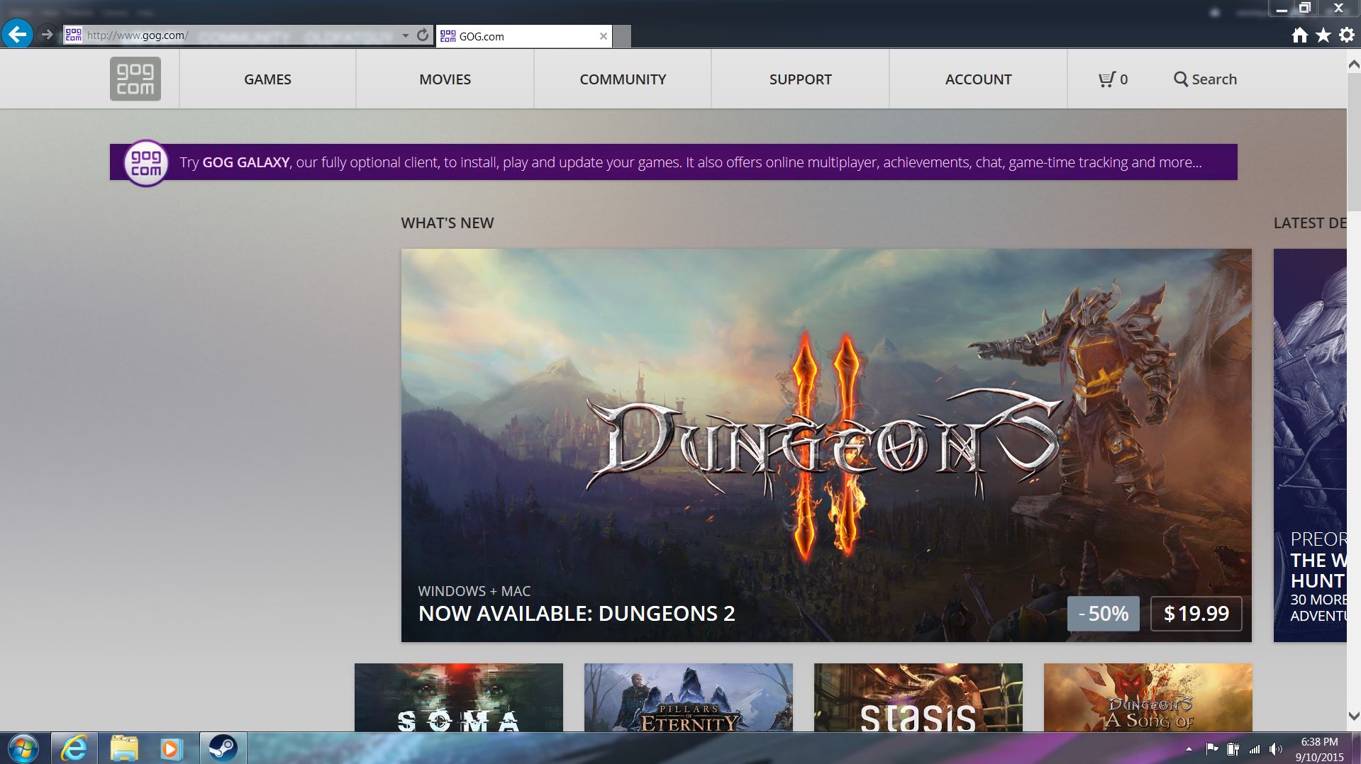This screenshot has width=1361, height=764.
Task: Click the GOG GALAXY link in the purple banner
Action: pyautogui.click(x=245, y=162)
